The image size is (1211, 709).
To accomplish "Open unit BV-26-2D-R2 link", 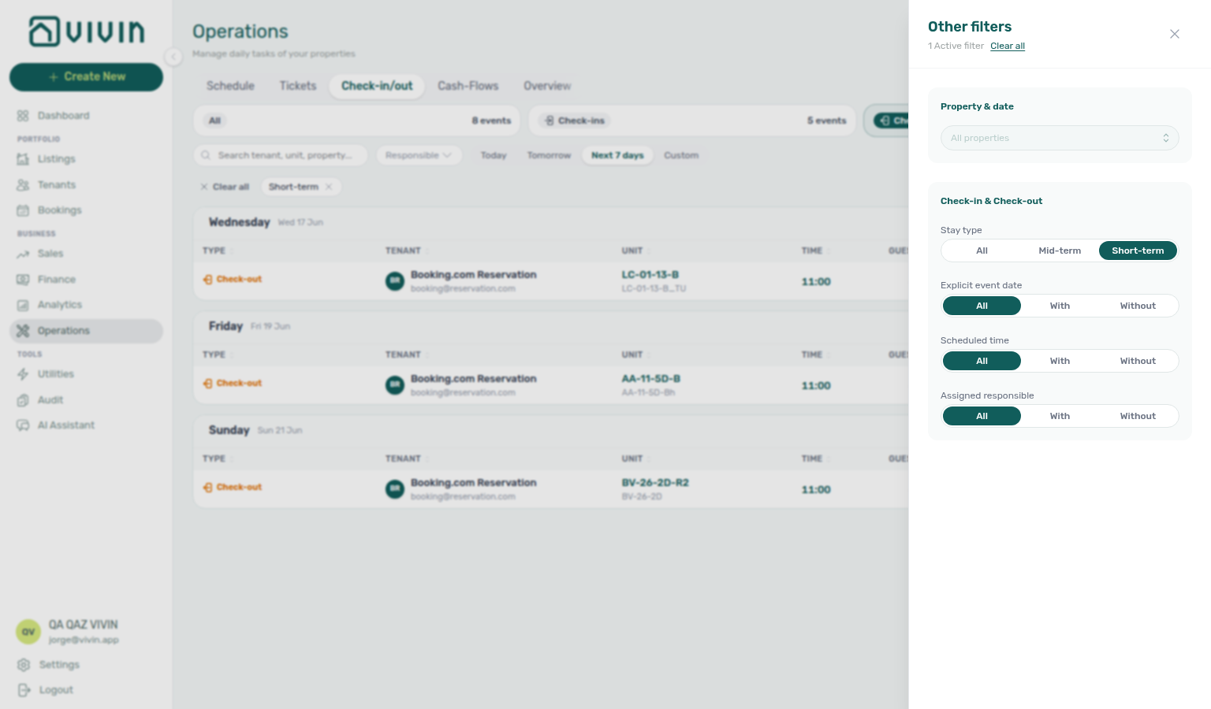I will point(655,483).
